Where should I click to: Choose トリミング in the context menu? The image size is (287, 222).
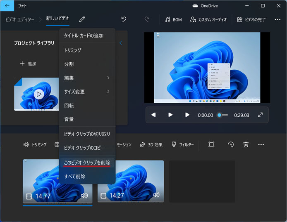87,50
